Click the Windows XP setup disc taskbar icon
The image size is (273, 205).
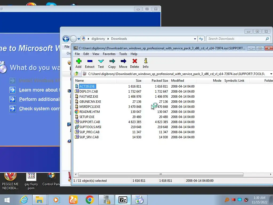tap(139, 200)
